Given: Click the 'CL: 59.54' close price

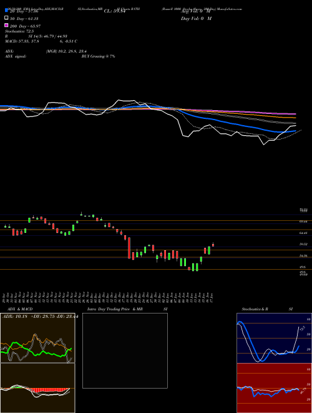Looking at the screenshot, I should point(114,11).
